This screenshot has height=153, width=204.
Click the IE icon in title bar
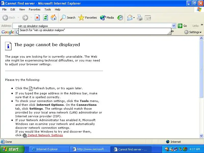point(3,3)
